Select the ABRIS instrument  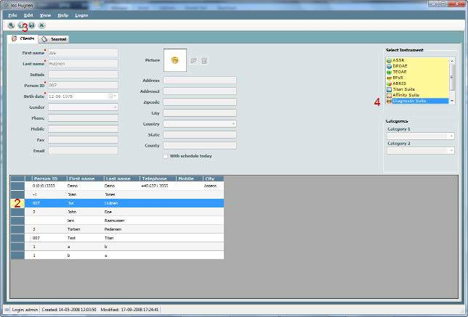417,83
